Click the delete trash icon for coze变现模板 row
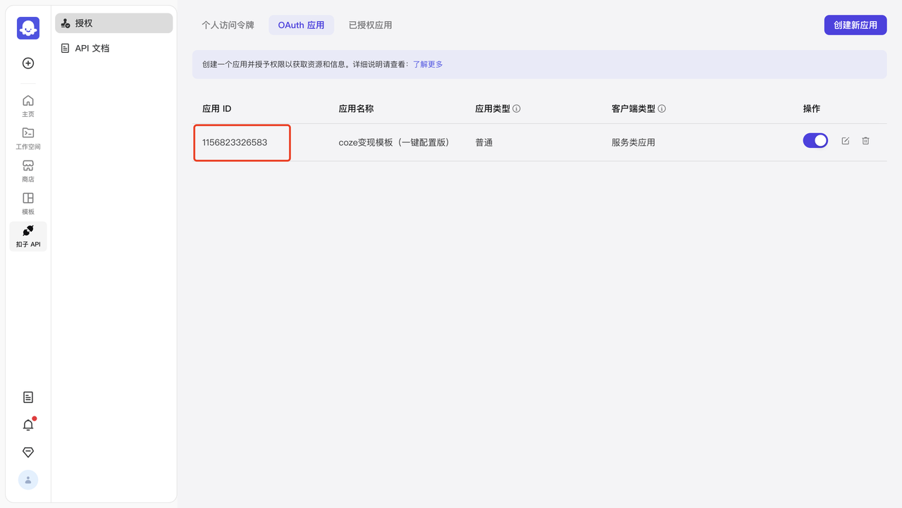The image size is (902, 508). coord(866,141)
